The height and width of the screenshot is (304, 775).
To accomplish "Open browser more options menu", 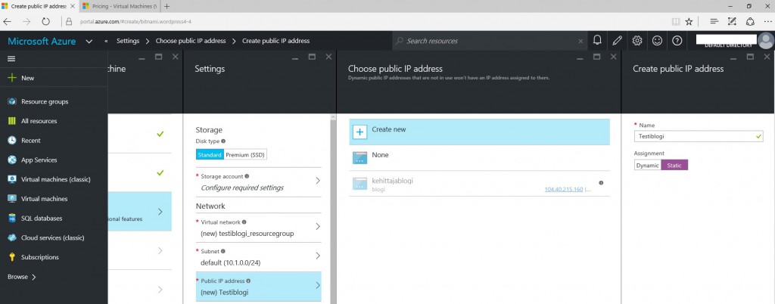I will tap(767, 22).
